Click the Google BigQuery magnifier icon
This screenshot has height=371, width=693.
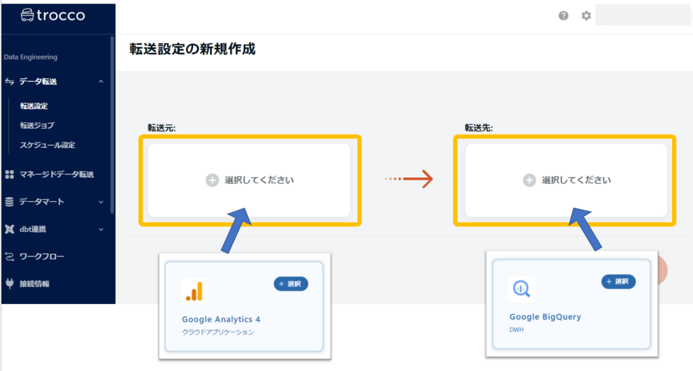coord(522,289)
